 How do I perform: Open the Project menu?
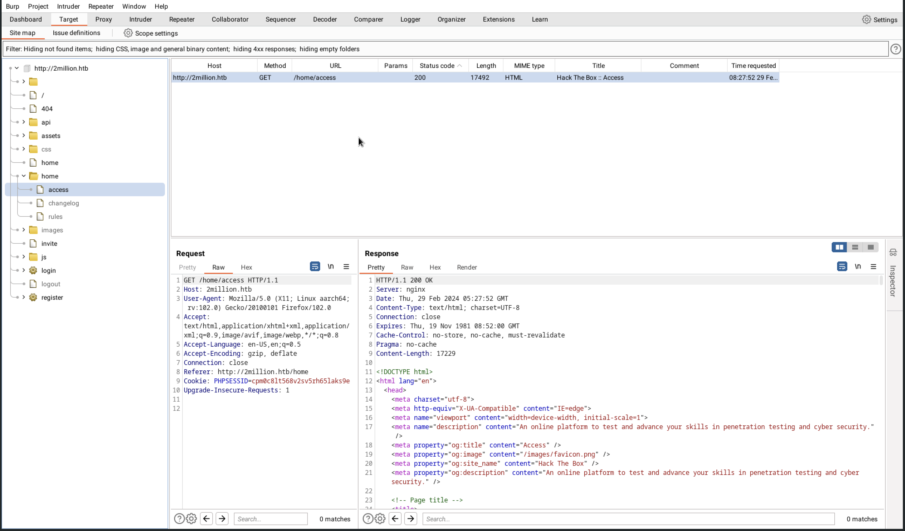[38, 6]
